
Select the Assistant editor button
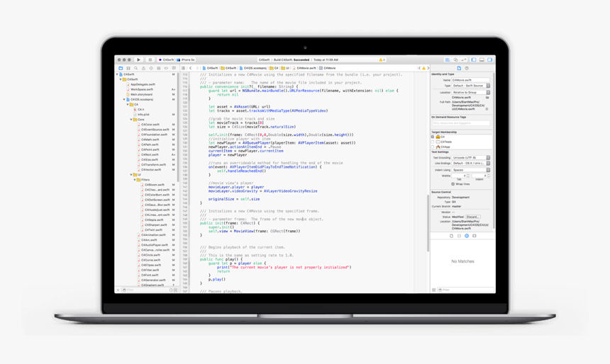[455, 59]
